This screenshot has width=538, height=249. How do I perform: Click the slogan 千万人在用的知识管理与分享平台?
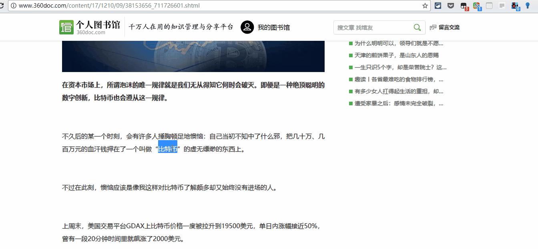pyautogui.click(x=181, y=27)
